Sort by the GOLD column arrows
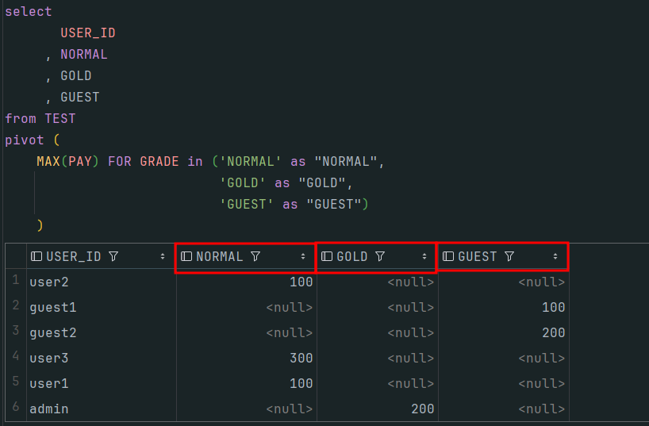The width and height of the screenshot is (649, 426). (x=424, y=257)
